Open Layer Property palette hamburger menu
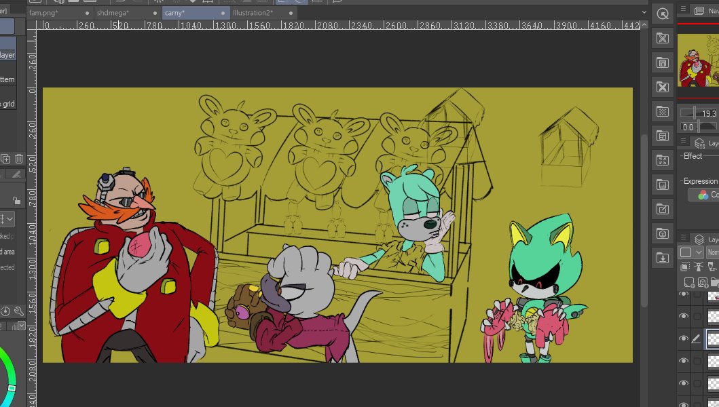 (683, 141)
